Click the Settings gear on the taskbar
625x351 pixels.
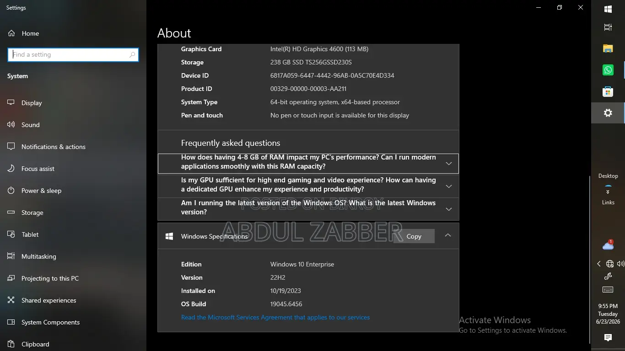click(x=608, y=113)
